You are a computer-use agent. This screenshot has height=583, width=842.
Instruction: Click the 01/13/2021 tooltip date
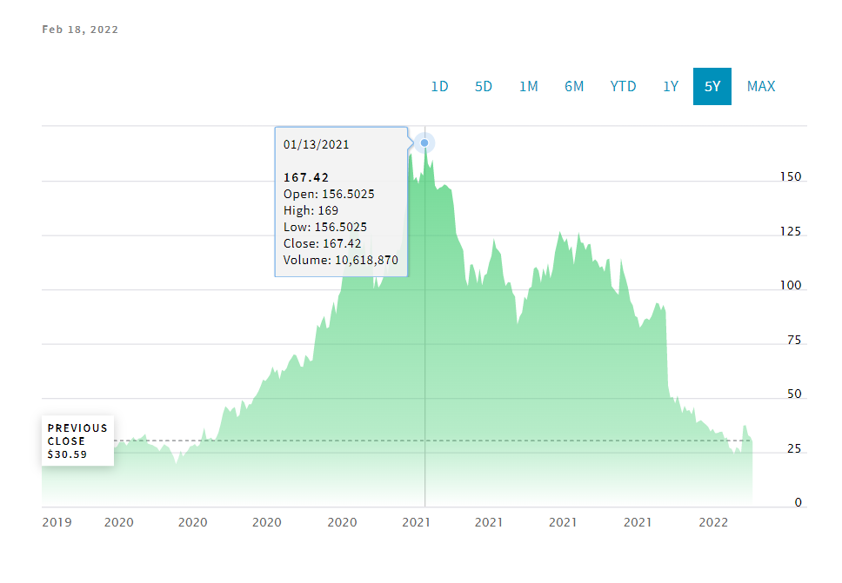[x=316, y=145]
